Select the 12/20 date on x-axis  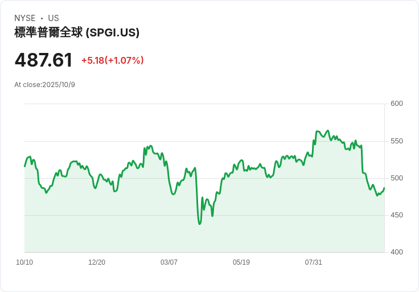[97, 262]
